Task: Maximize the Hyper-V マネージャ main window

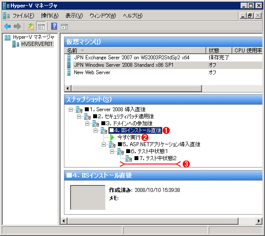Action: tap(251, 6)
